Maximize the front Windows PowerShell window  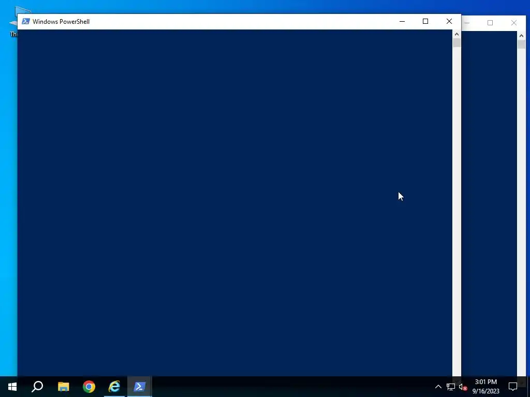click(425, 21)
